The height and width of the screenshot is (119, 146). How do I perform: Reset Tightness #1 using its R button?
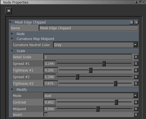coord(136,70)
